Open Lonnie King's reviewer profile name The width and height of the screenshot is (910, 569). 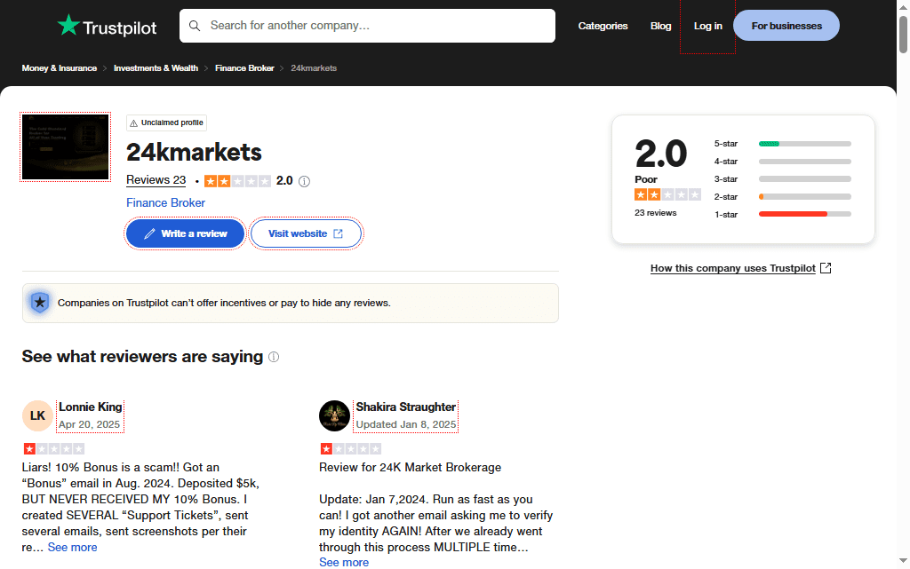point(91,407)
